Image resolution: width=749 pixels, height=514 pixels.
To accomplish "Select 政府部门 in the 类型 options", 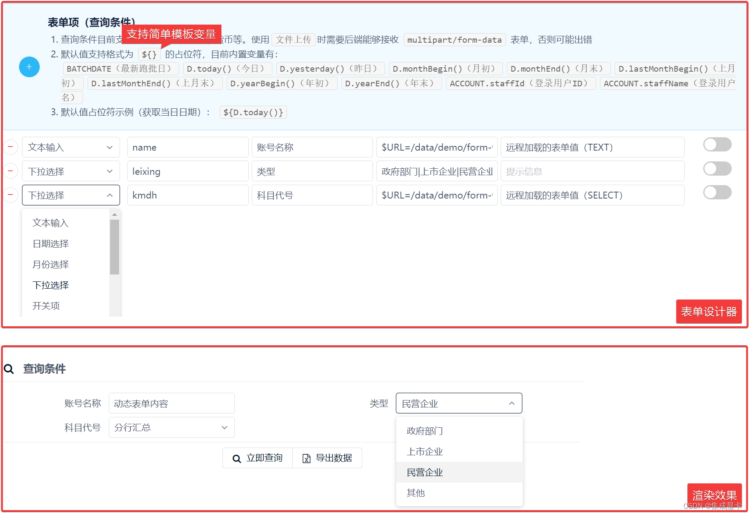I will tap(459, 431).
